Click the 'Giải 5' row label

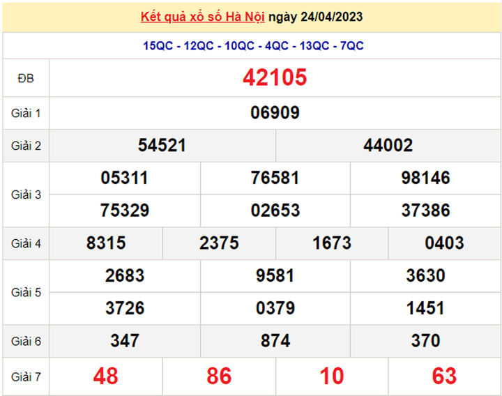pyautogui.click(x=26, y=292)
